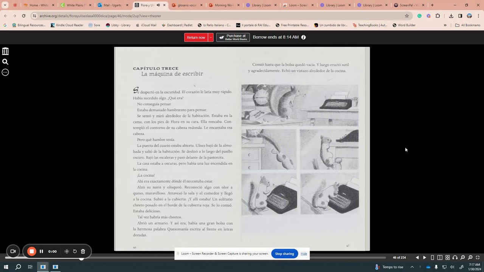
Task: Expand the Return now dropdown arrow
Action: click(211, 37)
